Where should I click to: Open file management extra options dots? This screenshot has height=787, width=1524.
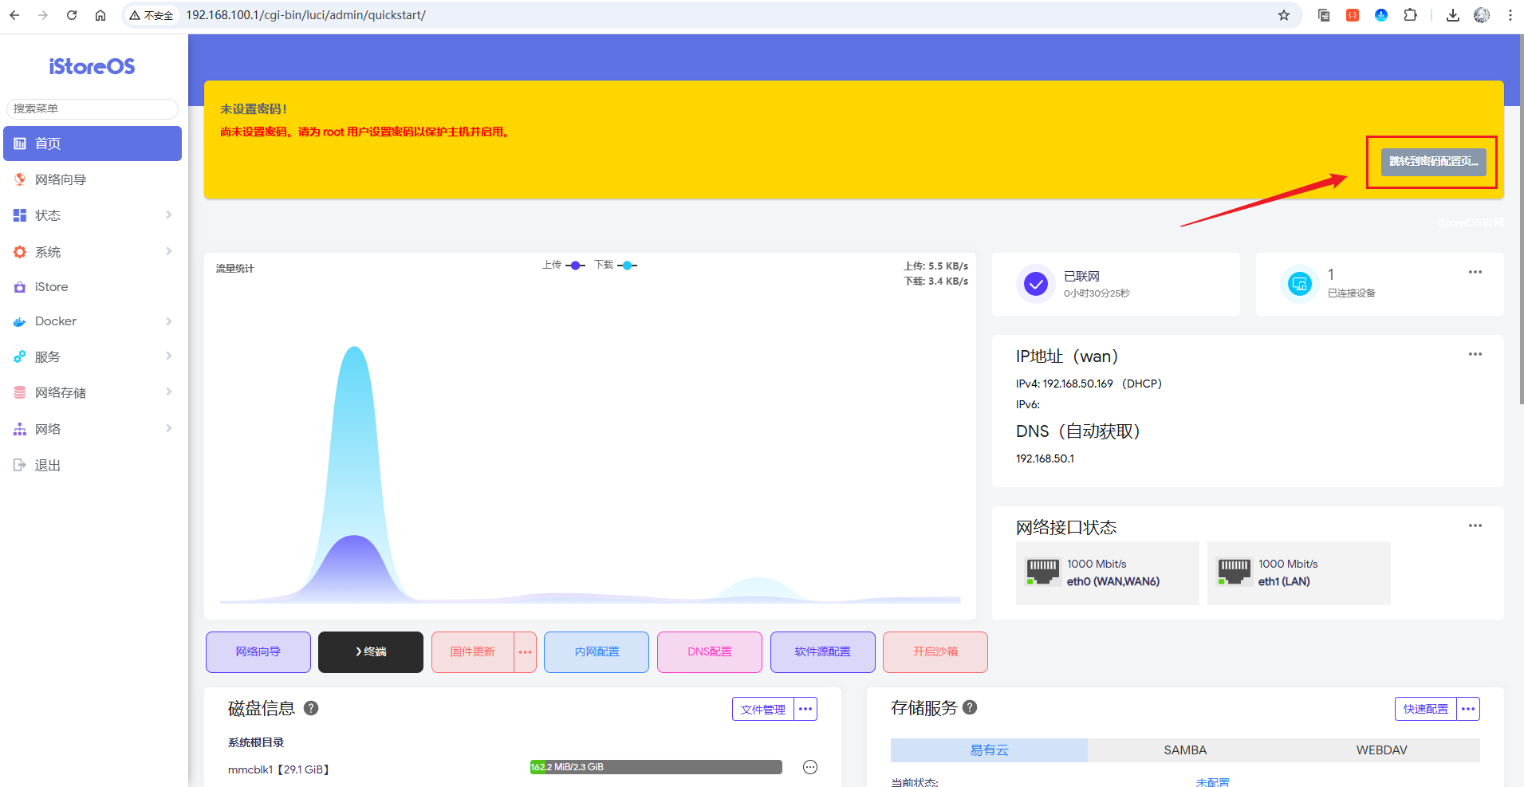coord(805,709)
